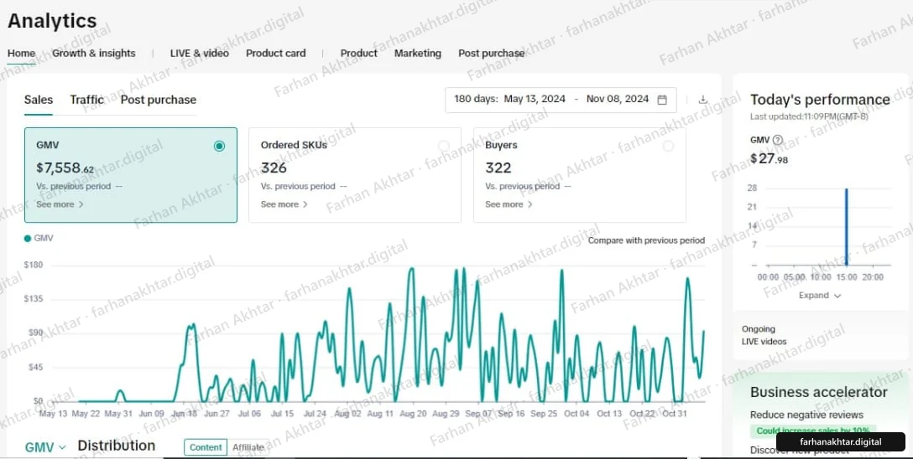Viewport: 913px width, 459px height.
Task: Open the 180 days date range picker
Action: click(561, 100)
